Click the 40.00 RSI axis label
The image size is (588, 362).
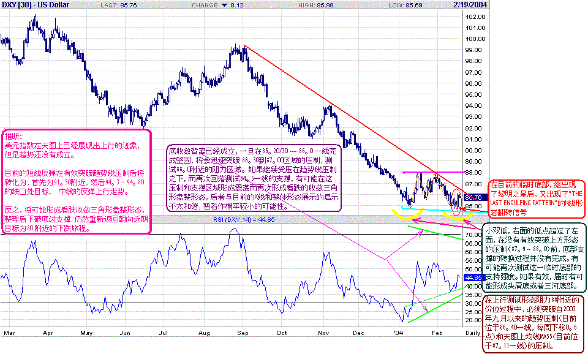(473, 287)
